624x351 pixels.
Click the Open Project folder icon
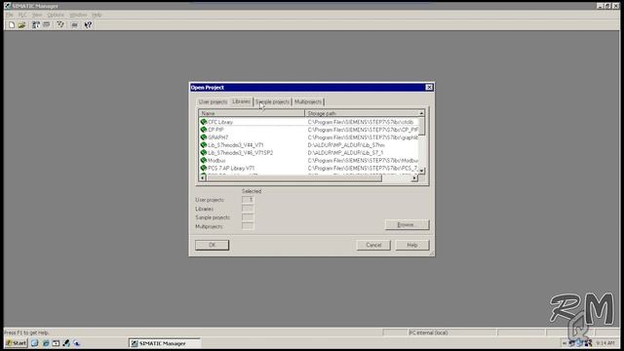coord(21,24)
